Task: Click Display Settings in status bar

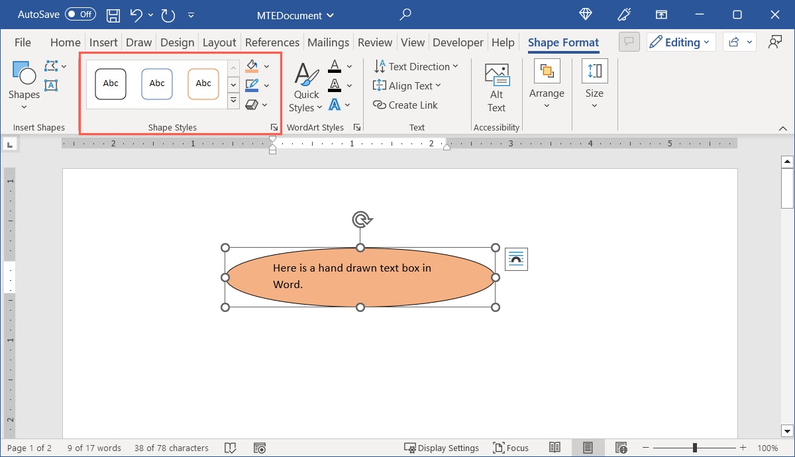Action: click(x=442, y=448)
